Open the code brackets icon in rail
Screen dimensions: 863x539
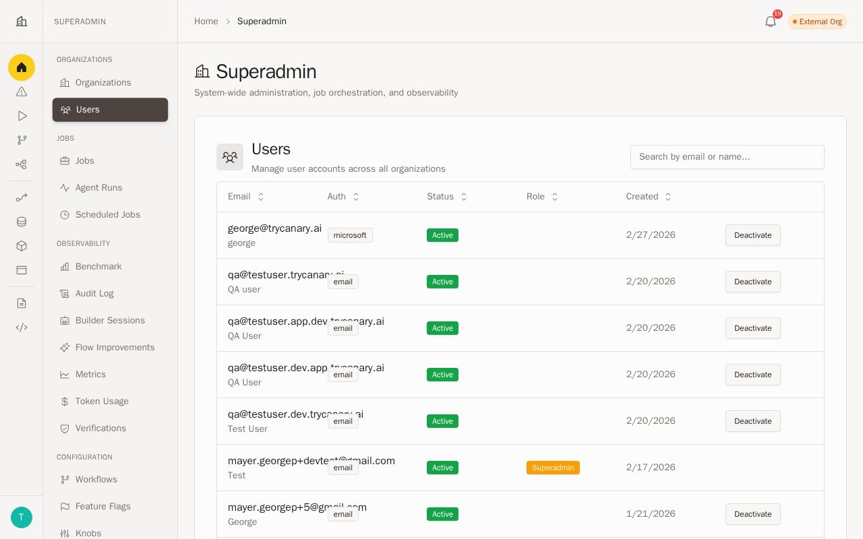coord(22,327)
